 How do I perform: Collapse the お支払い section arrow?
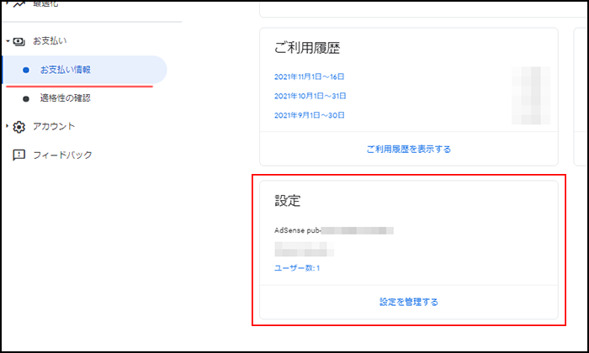click(7, 40)
